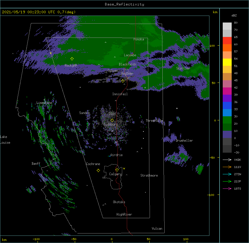Viewport: 249px width, 243px height.
Task: Click the 100 tick on right axis
Action: pos(212,46)
